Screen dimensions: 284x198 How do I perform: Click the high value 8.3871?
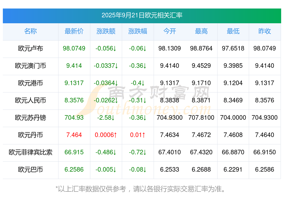(x=201, y=100)
